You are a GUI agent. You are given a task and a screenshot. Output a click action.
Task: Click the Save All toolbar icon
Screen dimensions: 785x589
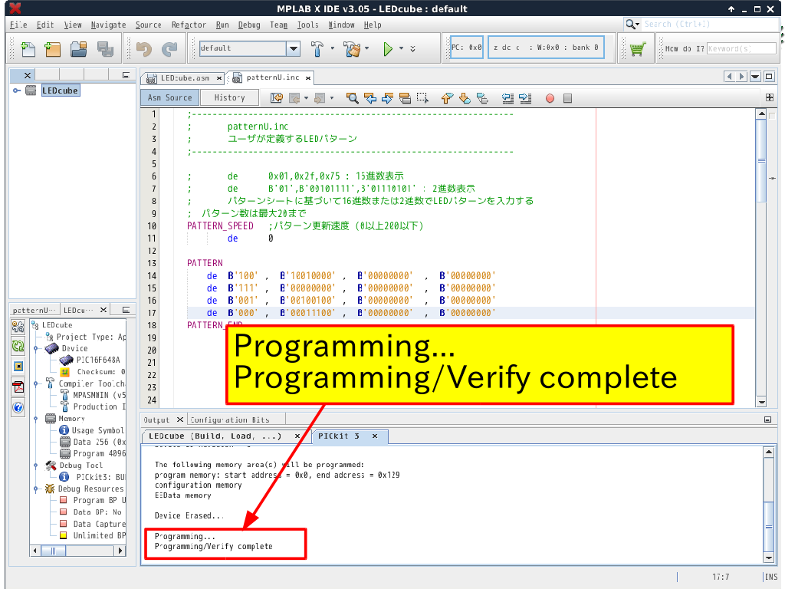coord(105,48)
